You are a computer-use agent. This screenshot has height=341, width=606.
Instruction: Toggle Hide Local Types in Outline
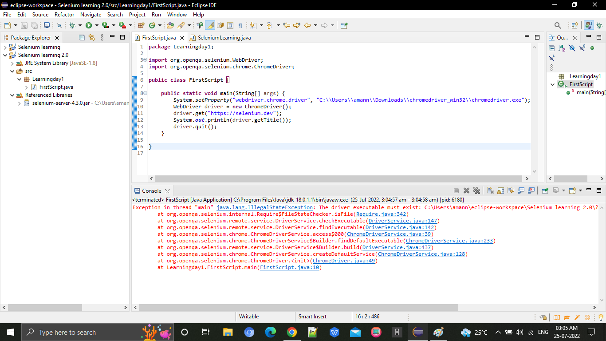[x=552, y=58]
